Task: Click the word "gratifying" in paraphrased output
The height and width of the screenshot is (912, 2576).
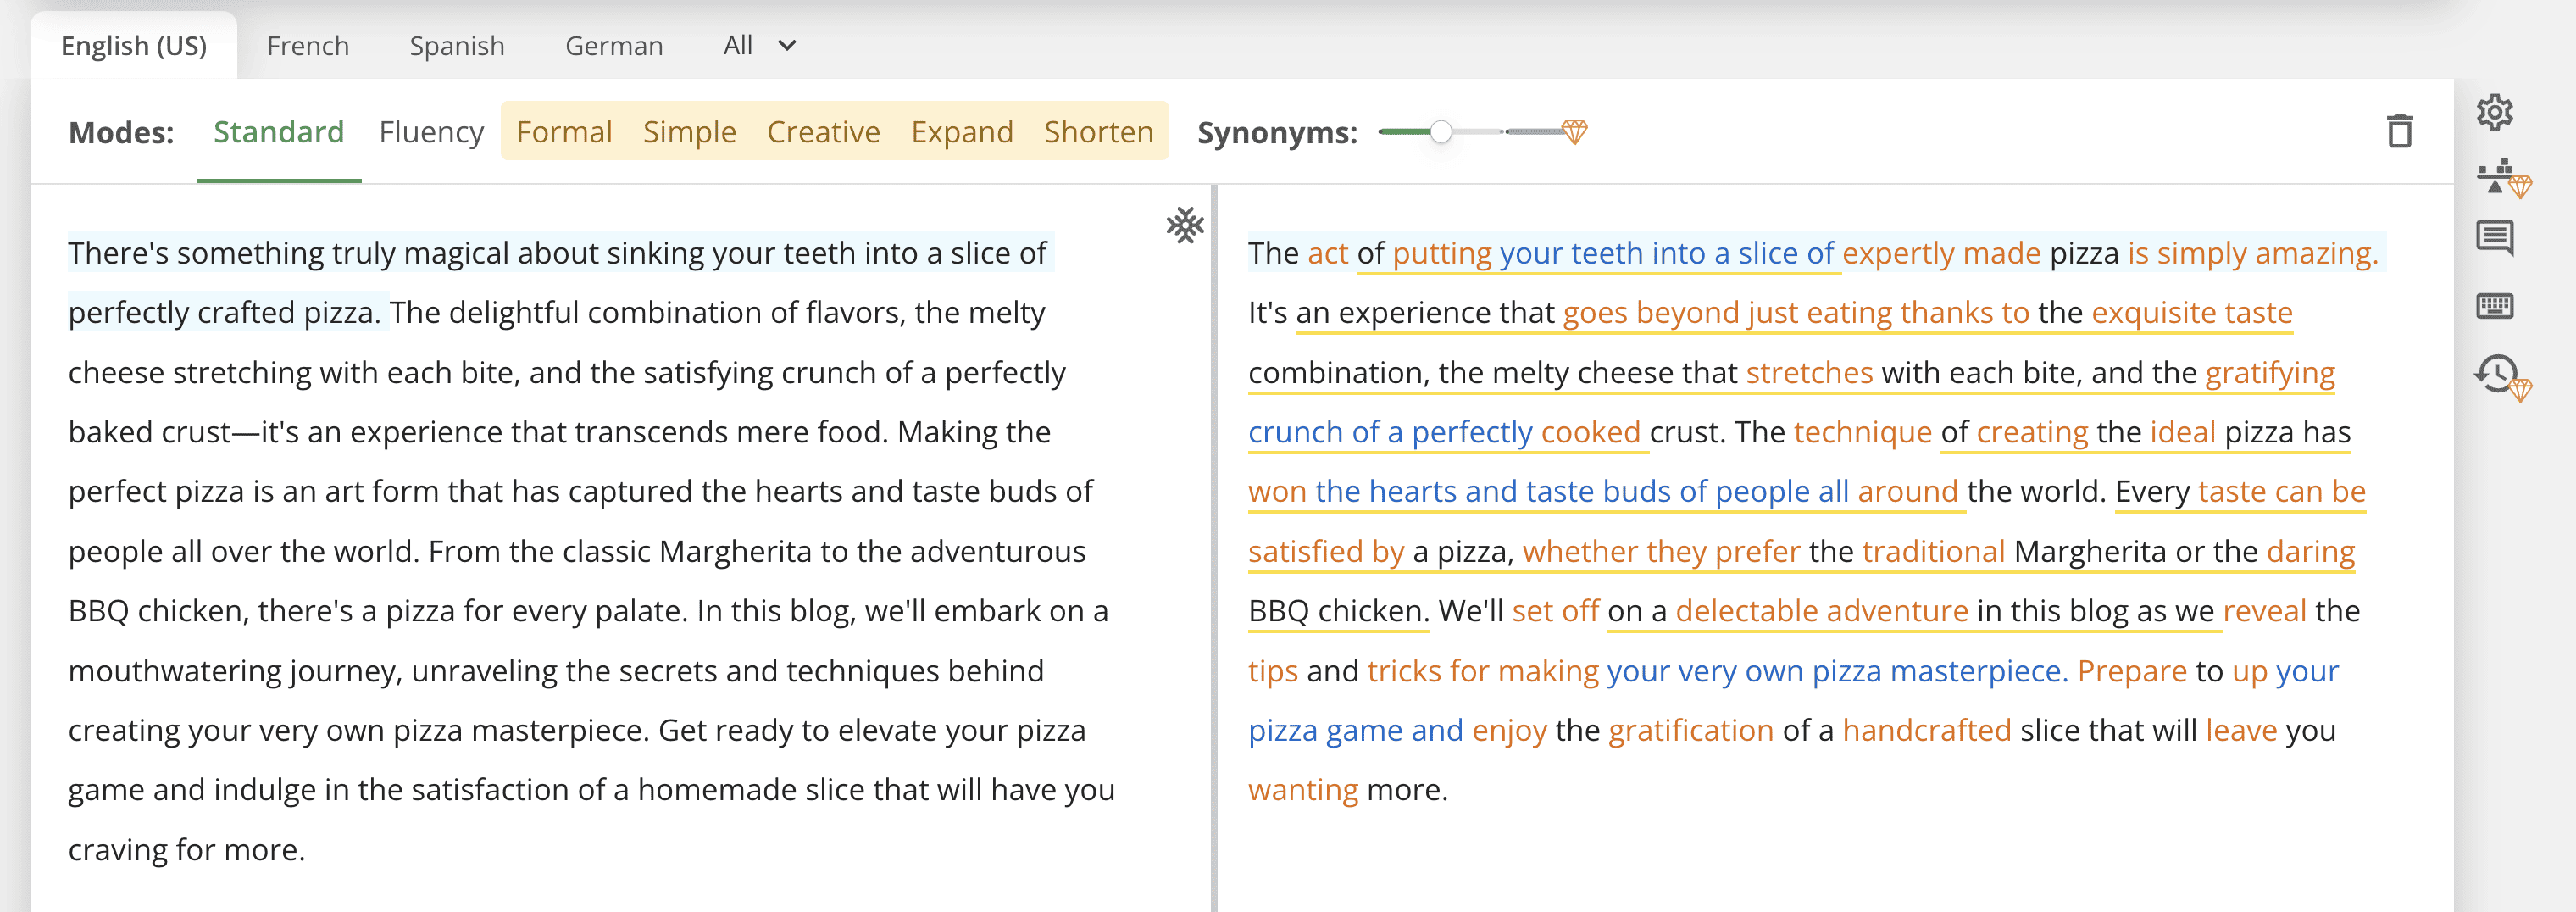Action: click(x=2269, y=372)
